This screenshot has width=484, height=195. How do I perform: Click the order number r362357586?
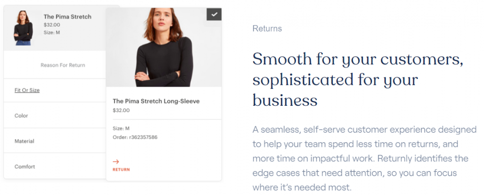coord(143,137)
